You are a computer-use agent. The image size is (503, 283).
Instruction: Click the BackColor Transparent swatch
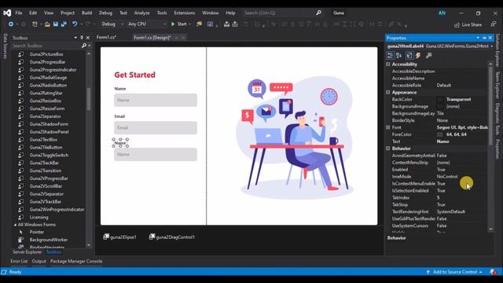(440, 100)
